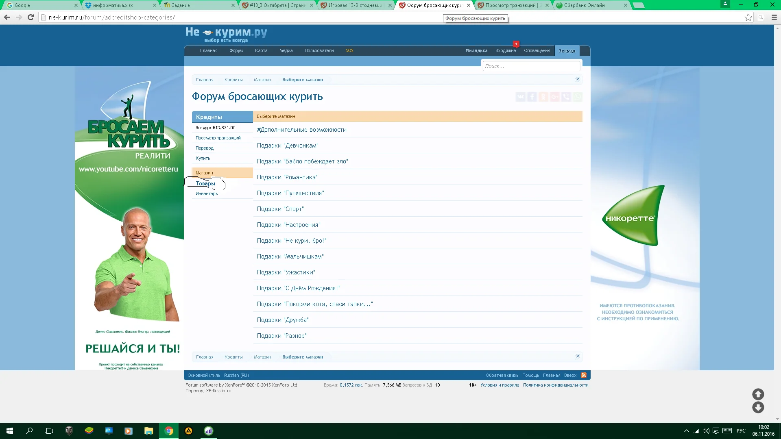Bookmark page with the star icon
Screen dimensions: 781x439
(748, 17)
